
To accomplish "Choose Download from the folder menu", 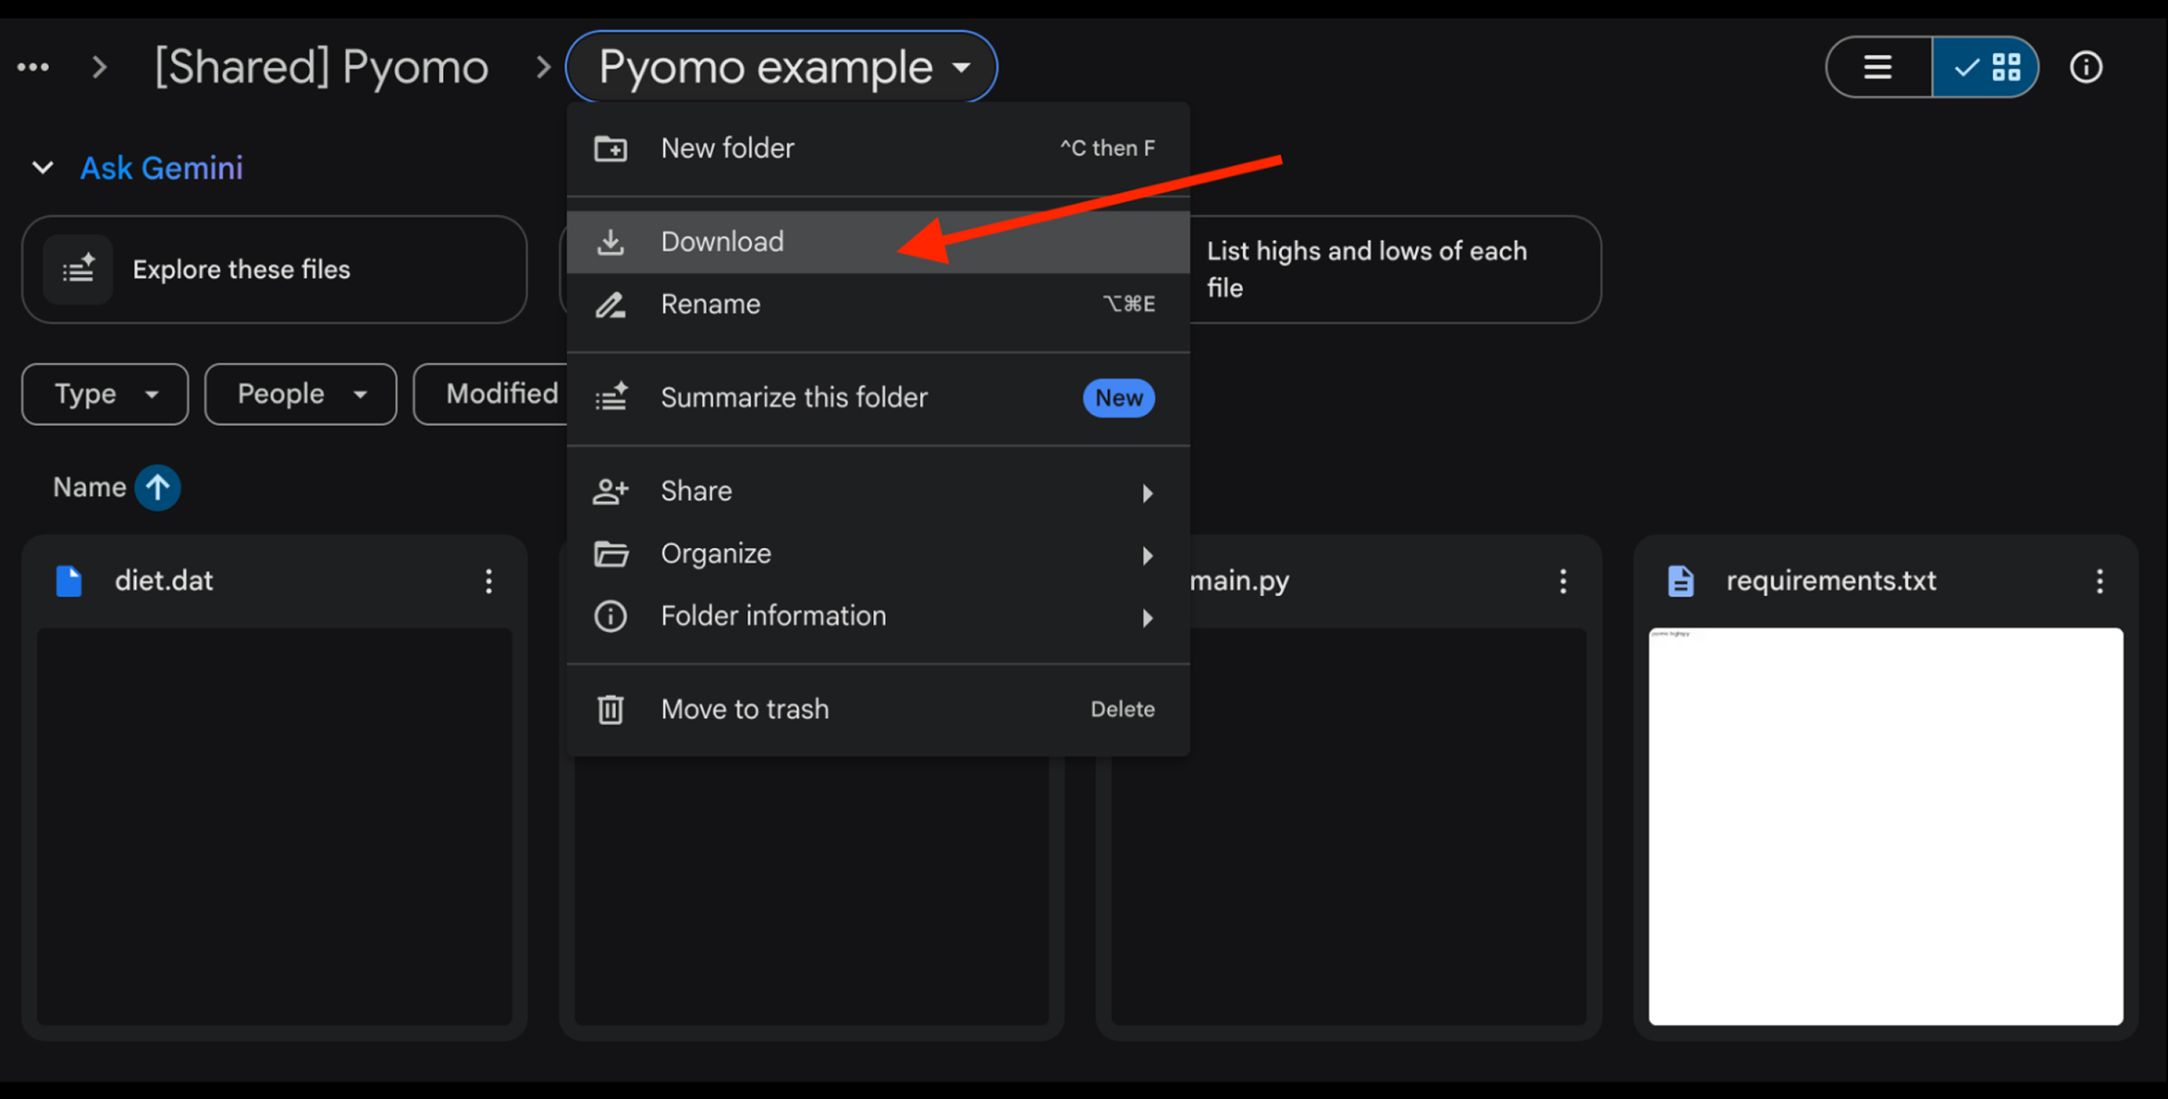I will pos(722,243).
